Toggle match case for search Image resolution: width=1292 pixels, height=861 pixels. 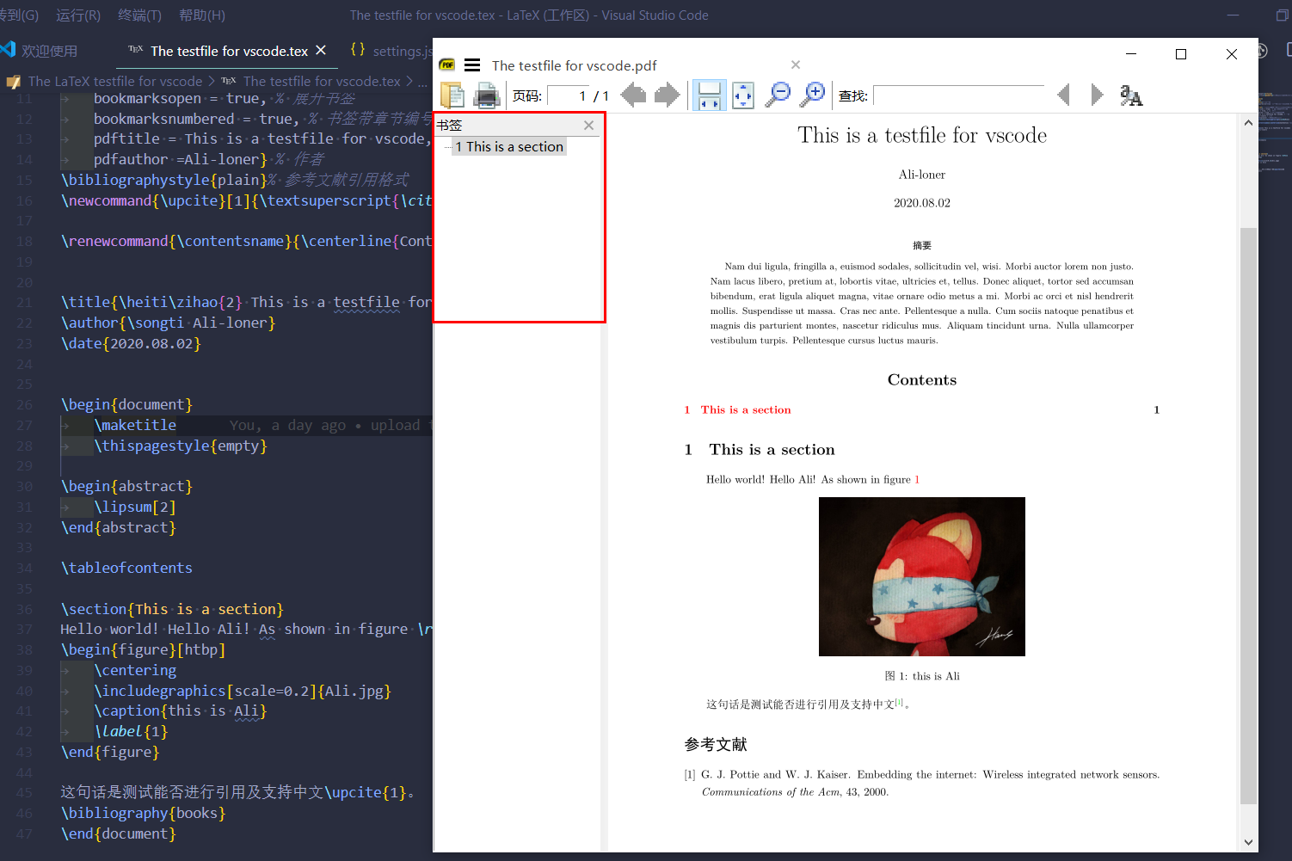click(1131, 95)
